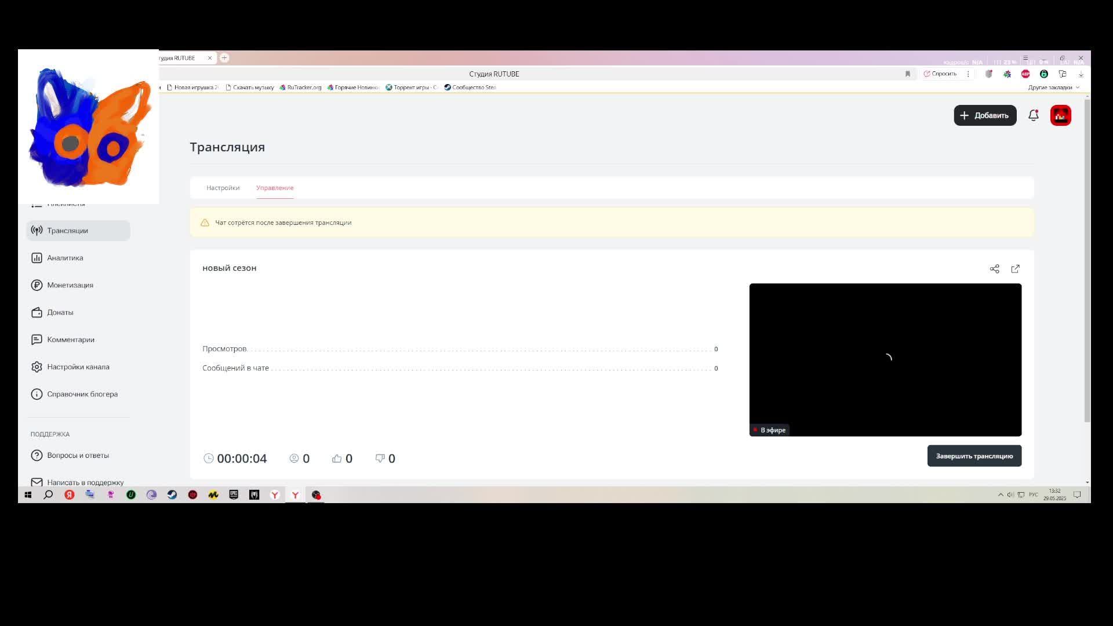Click the В эфире live badge
1113x626 pixels.
tap(769, 430)
